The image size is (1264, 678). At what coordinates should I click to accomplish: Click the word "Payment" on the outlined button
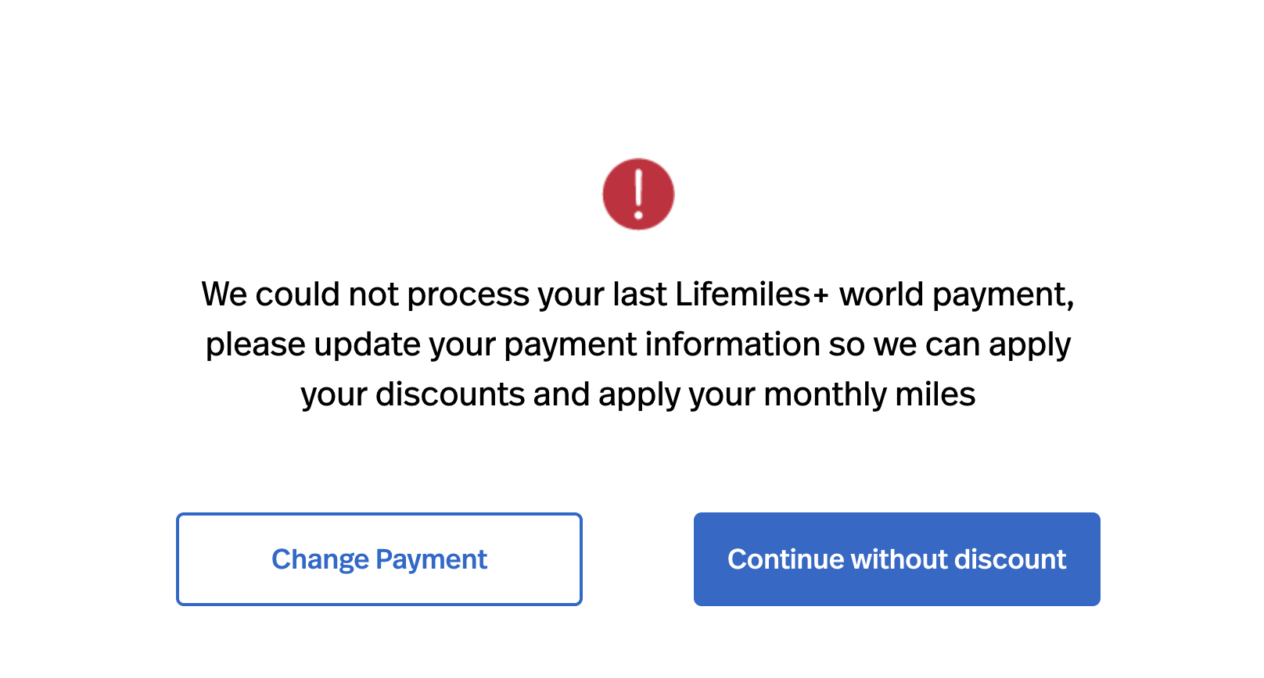coord(431,560)
